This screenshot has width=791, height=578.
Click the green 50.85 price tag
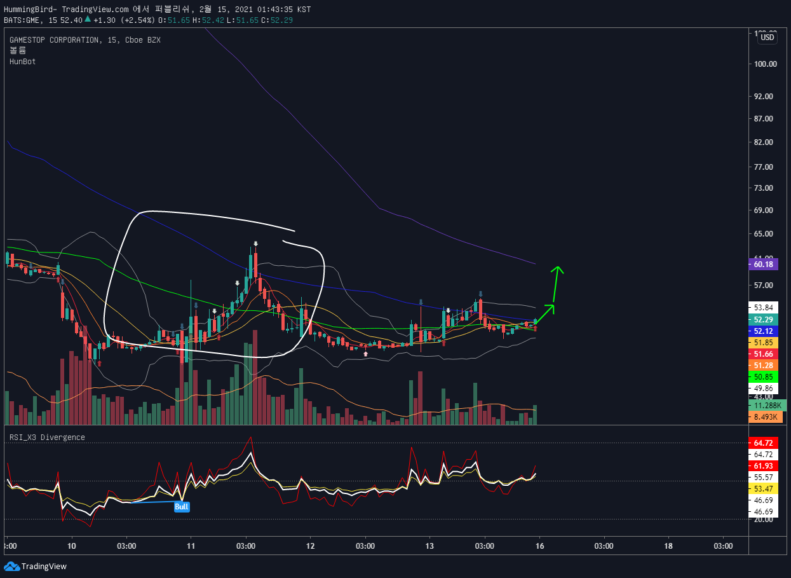click(x=764, y=376)
